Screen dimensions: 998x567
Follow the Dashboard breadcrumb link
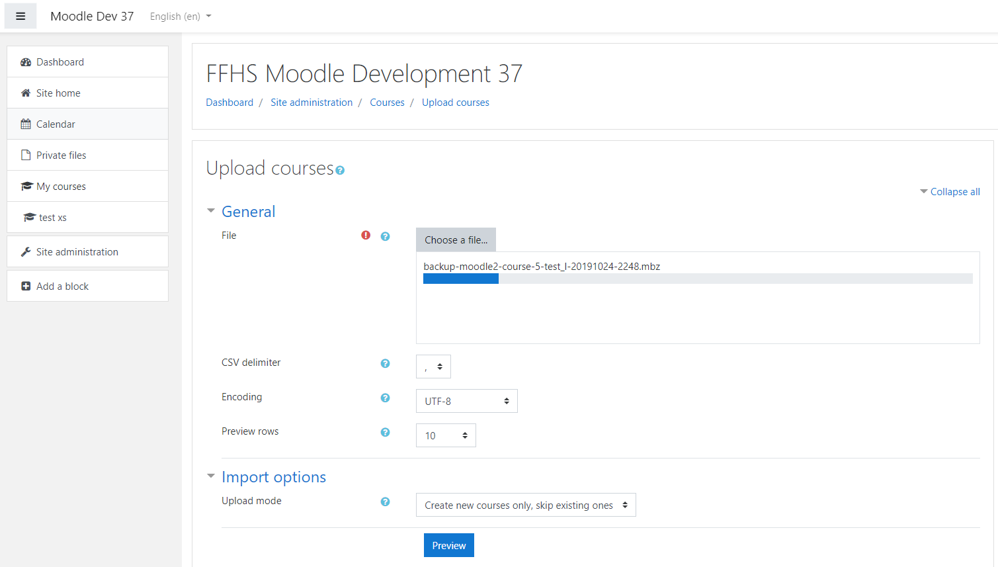pyautogui.click(x=229, y=103)
